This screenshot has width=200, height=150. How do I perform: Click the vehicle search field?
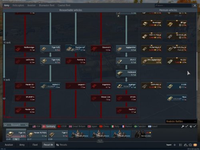(x=173, y=6)
